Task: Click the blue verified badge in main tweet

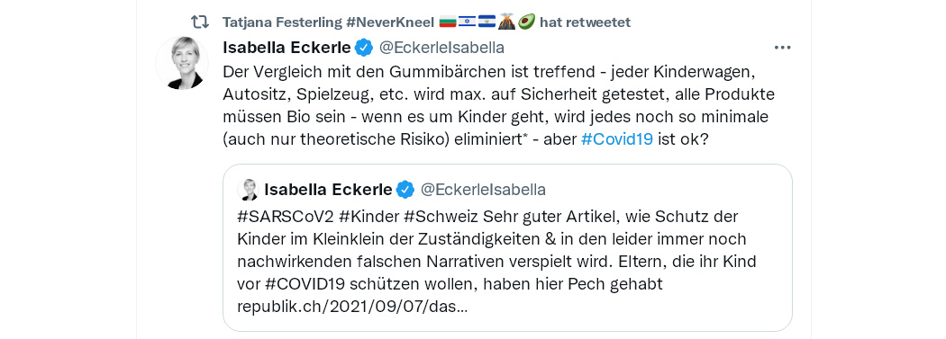Action: (362, 47)
